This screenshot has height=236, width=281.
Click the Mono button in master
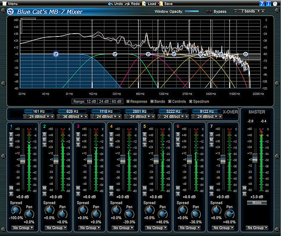click(x=257, y=203)
